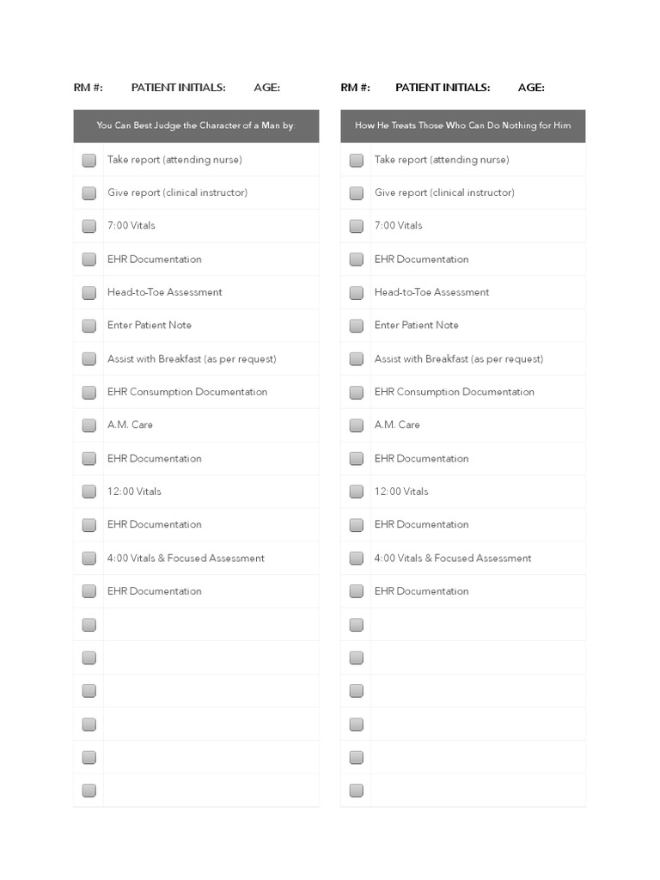Viewport: 660px width, 880px height.
Task: Check '12:00 Vitals' box in left list
Action: 89,492
